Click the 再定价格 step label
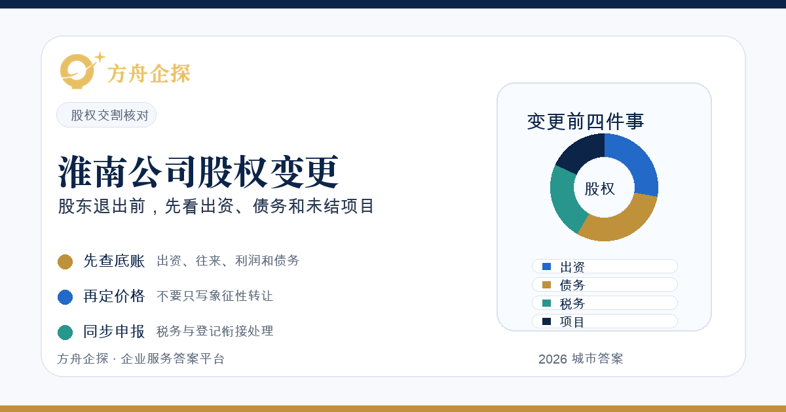 coord(114,296)
